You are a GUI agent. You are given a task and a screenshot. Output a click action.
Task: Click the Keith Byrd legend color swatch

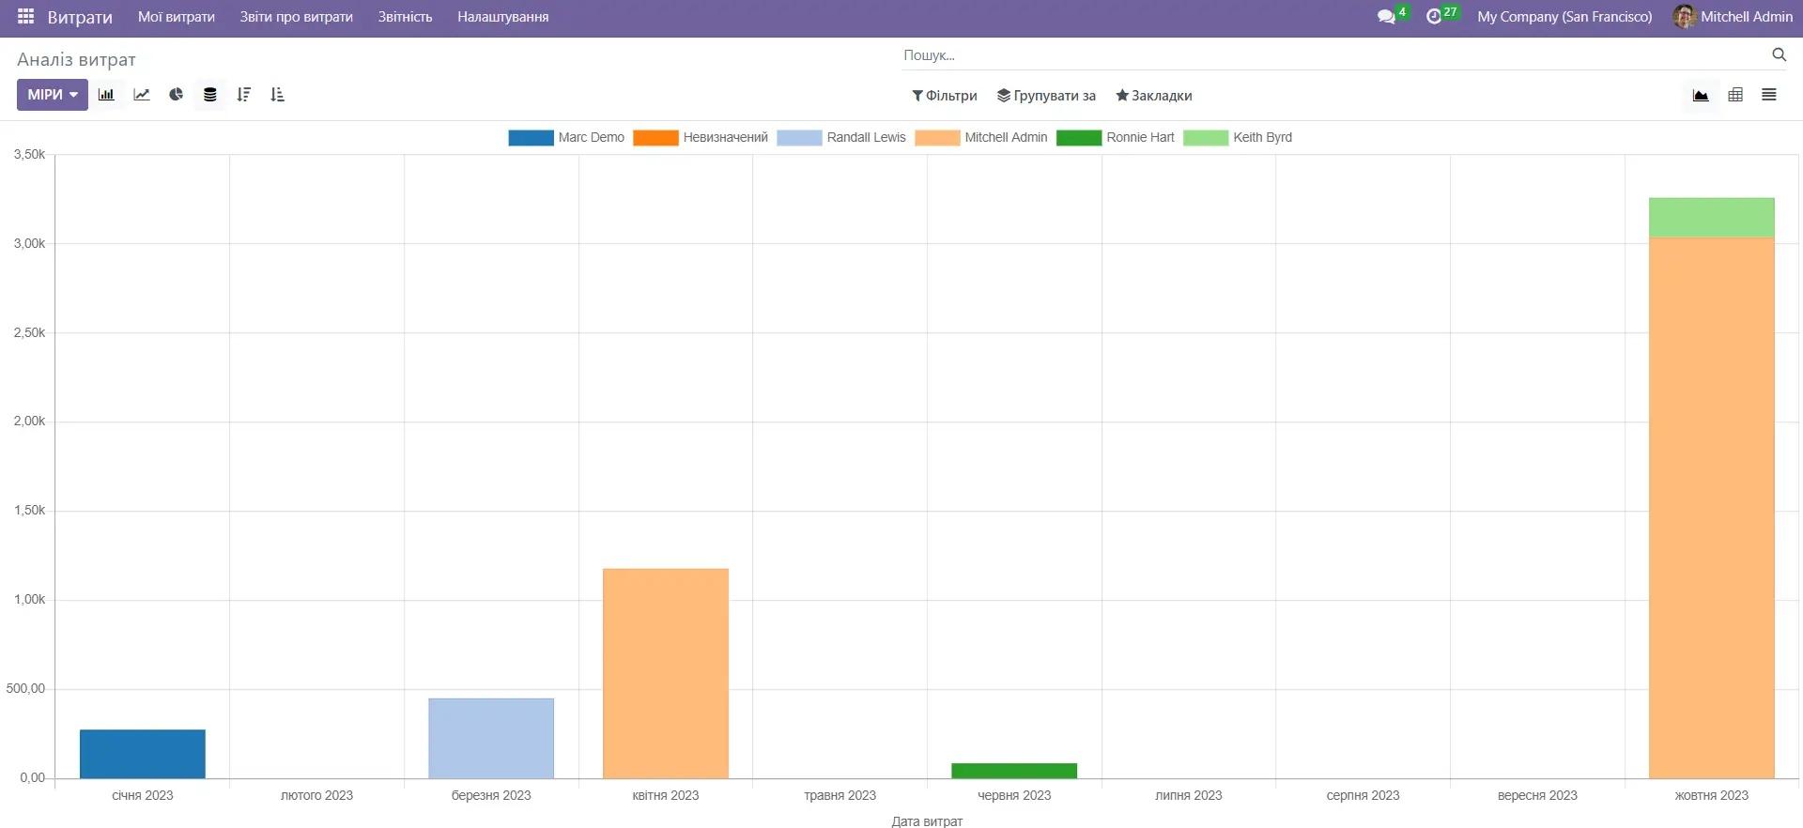[x=1206, y=138]
